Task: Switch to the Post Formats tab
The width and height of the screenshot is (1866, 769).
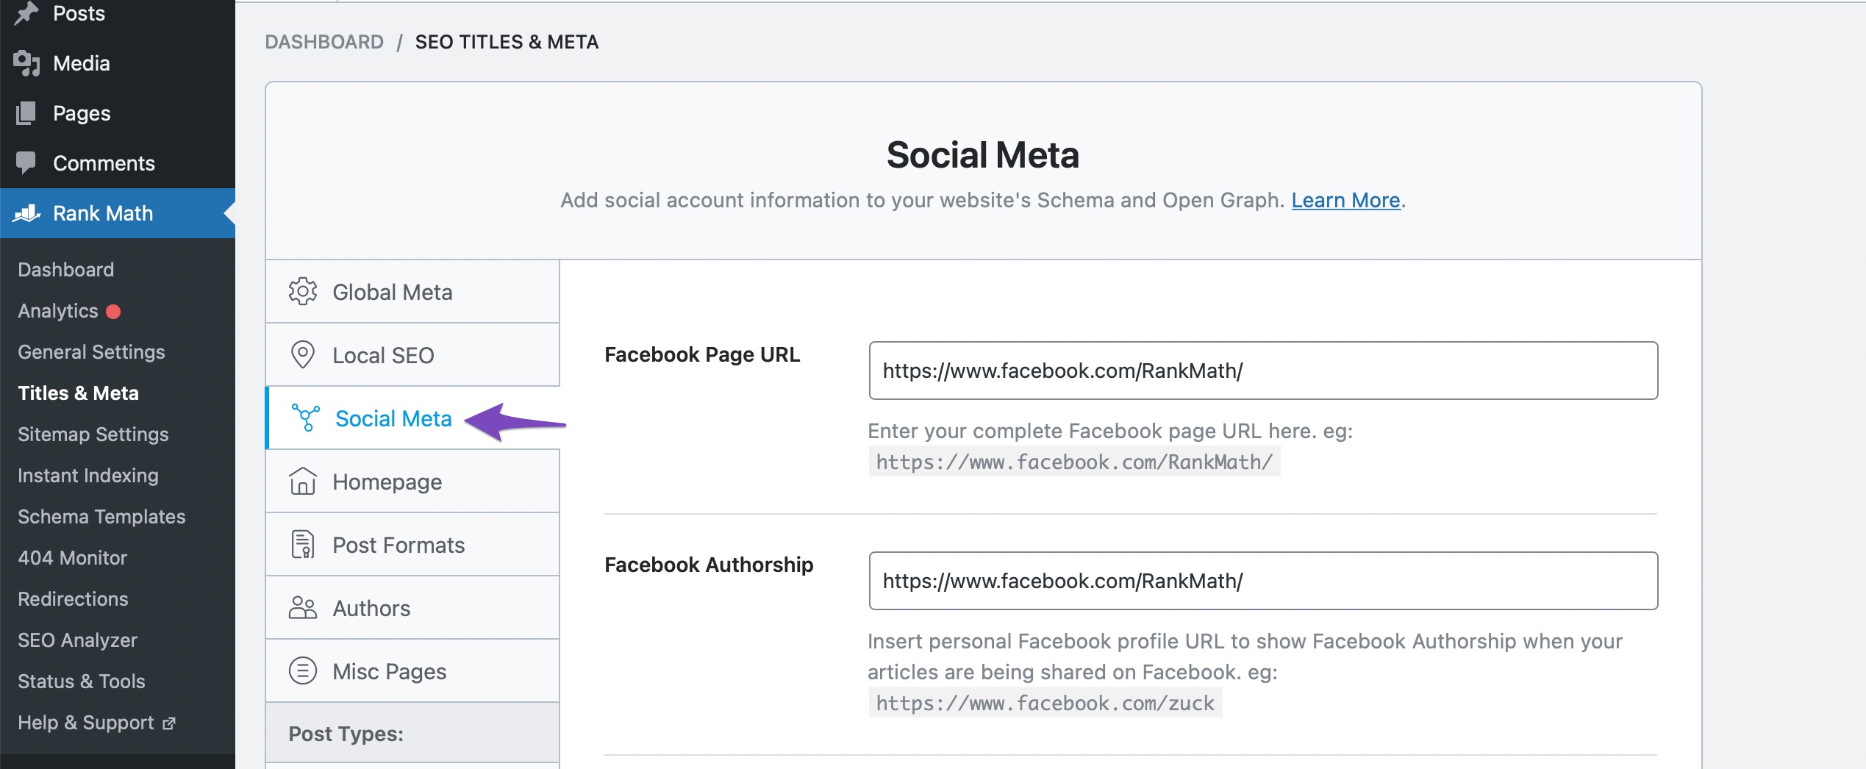Action: coord(412,545)
